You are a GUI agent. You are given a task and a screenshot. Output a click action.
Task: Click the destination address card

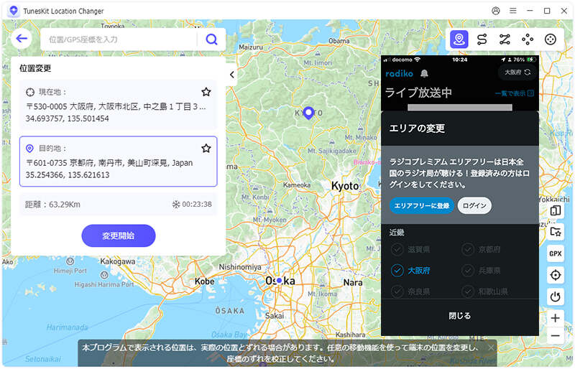[118, 162]
